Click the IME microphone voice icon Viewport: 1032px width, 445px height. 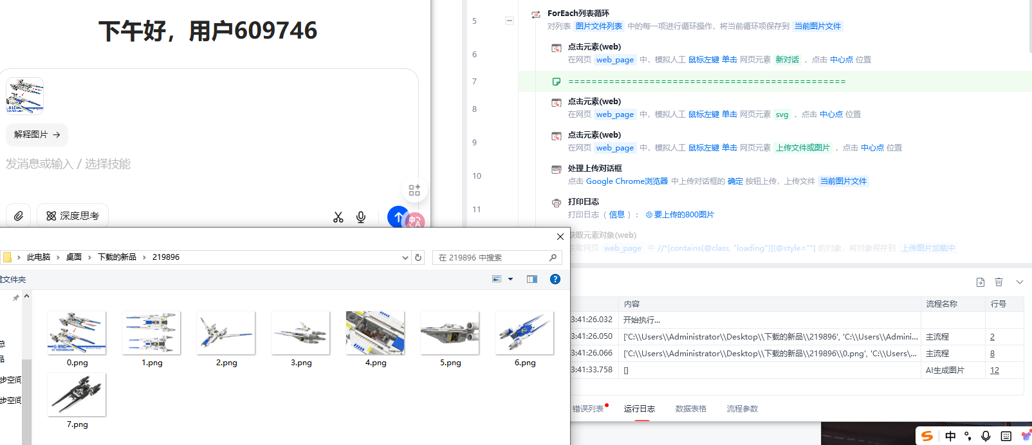pyautogui.click(x=986, y=436)
